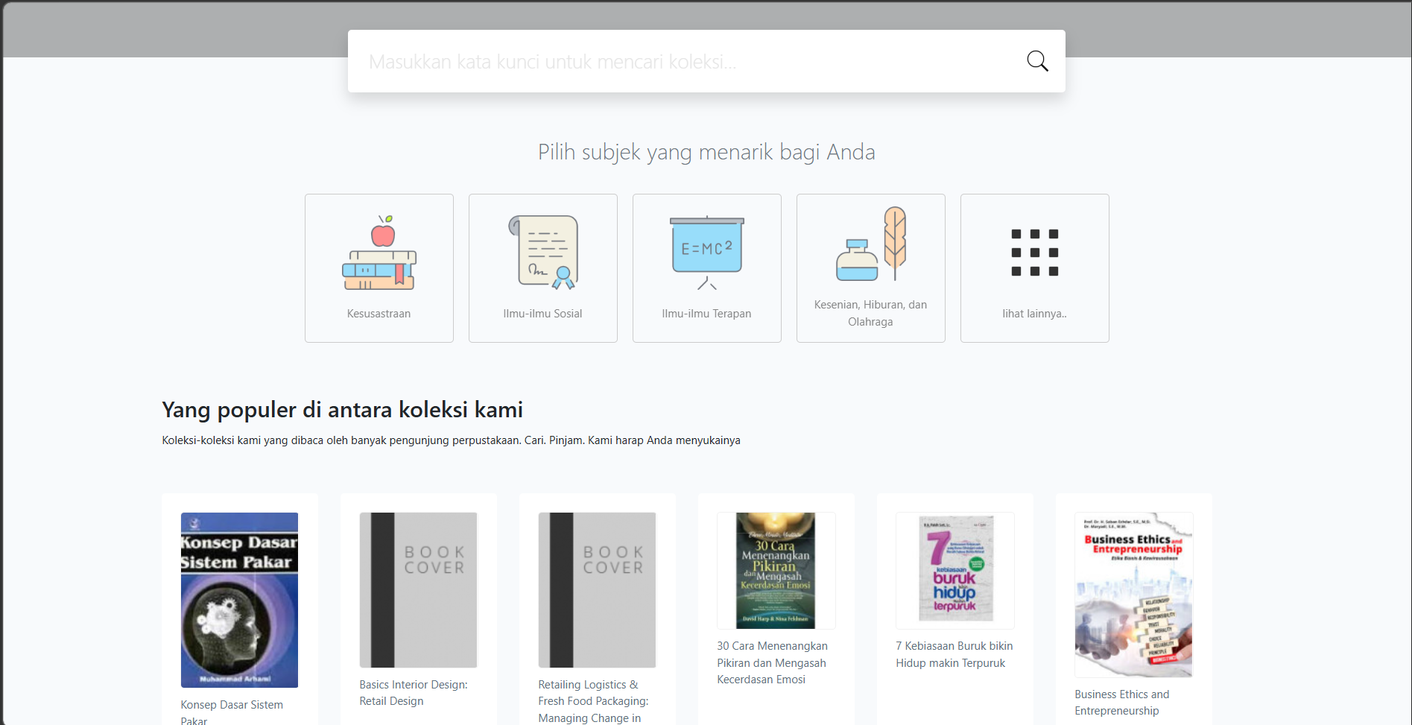Open the Konsep Dasar Sistem Pakar cover

click(x=239, y=600)
